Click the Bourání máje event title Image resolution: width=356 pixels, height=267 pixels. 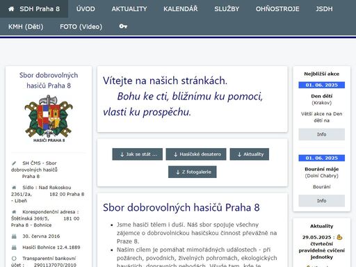coord(322,169)
